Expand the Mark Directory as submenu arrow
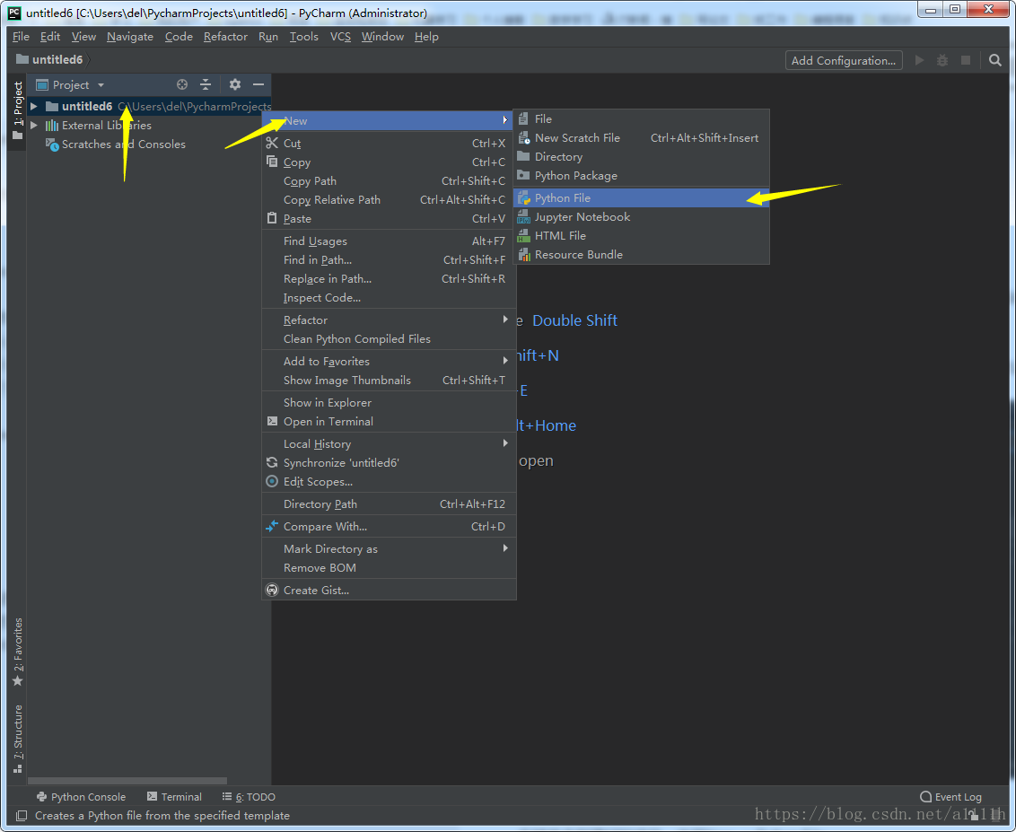Image resolution: width=1016 pixels, height=832 pixels. pos(504,548)
